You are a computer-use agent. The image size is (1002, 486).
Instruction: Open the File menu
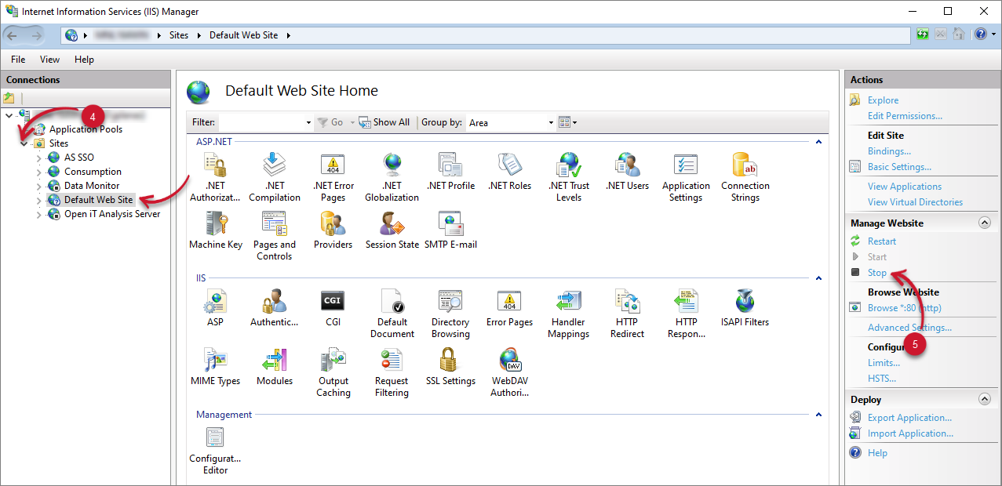pyautogui.click(x=17, y=59)
